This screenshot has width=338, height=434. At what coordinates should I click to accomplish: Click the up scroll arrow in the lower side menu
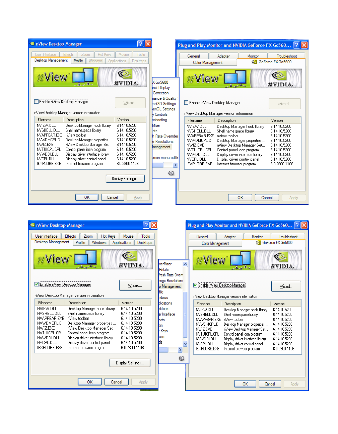tap(185, 264)
